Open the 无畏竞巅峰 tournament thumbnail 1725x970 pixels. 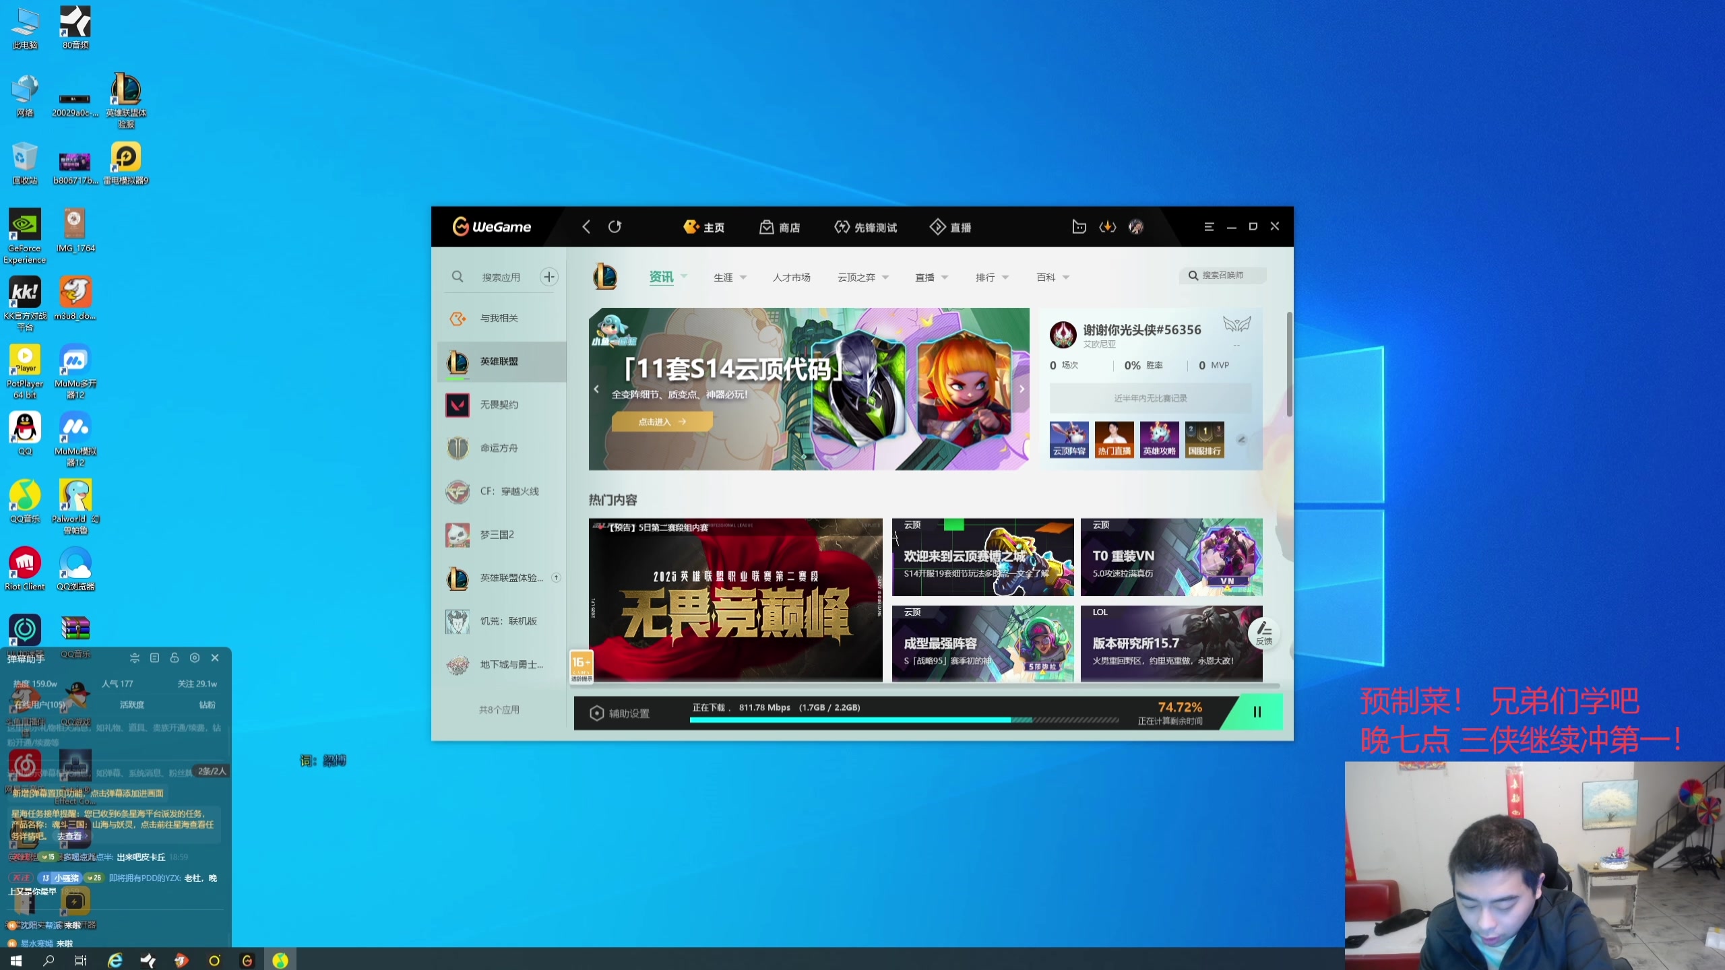click(735, 600)
